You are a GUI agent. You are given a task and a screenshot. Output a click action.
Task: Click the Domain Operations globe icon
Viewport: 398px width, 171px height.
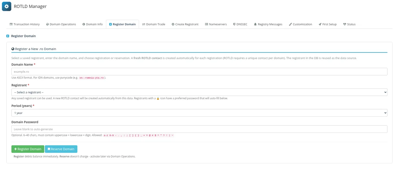pyautogui.click(x=47, y=24)
